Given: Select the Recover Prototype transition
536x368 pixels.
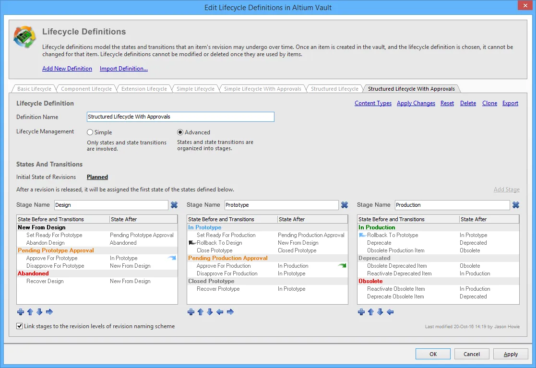Looking at the screenshot, I should (267, 289).
